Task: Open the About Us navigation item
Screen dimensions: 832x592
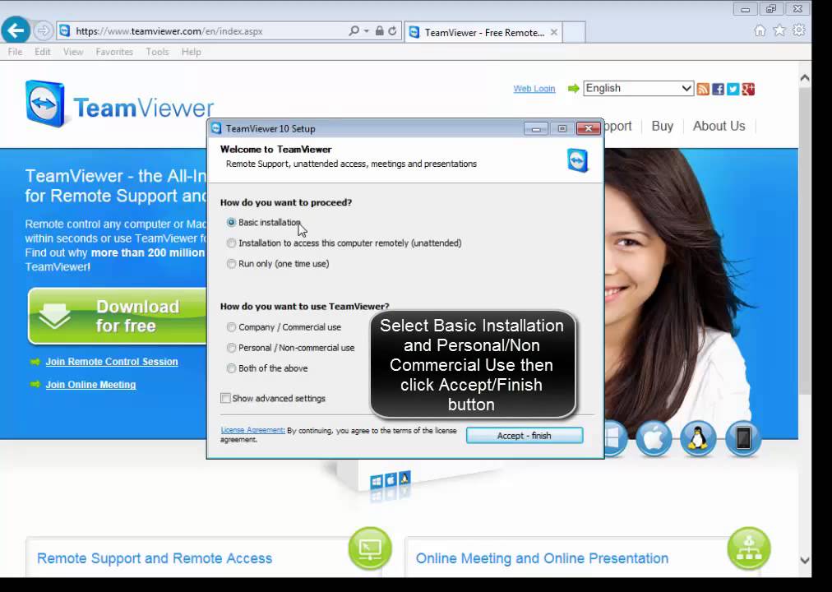Action: point(719,127)
